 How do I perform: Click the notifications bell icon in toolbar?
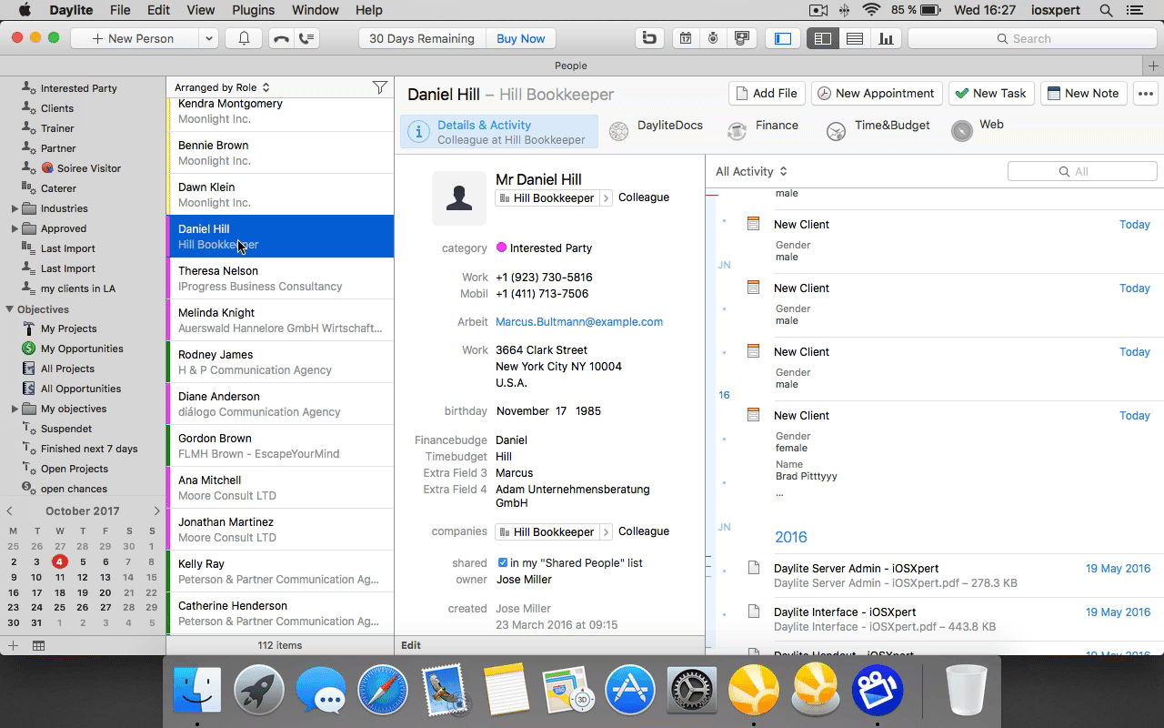[244, 38]
